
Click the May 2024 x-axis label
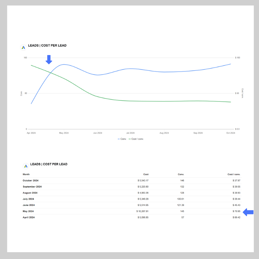point(64,133)
